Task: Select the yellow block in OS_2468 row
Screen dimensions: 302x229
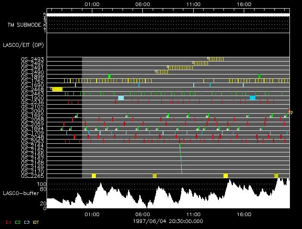Action: [57, 89]
